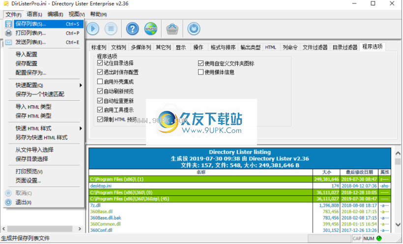Open the 语言(L) menu
This screenshot has width=403, height=244.
pyautogui.click(x=34, y=14)
